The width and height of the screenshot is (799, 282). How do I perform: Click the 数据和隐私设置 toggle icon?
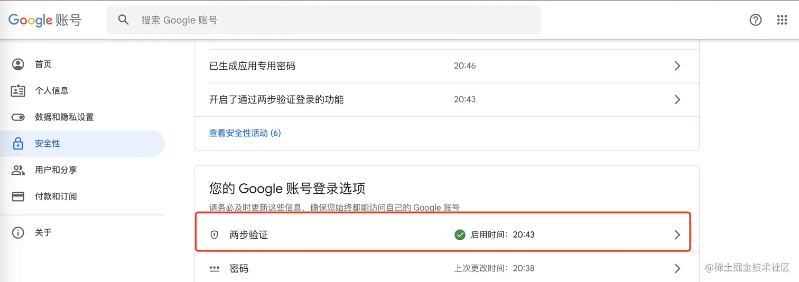(18, 117)
